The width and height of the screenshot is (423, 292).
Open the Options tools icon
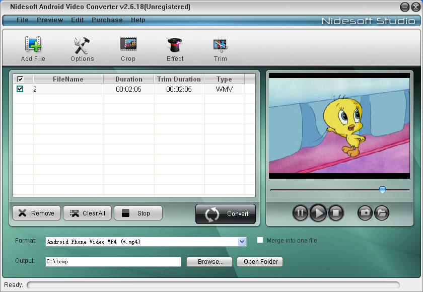pos(82,45)
